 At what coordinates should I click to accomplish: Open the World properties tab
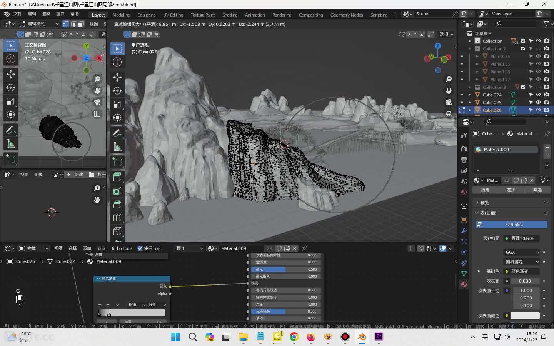pyautogui.click(x=464, y=192)
